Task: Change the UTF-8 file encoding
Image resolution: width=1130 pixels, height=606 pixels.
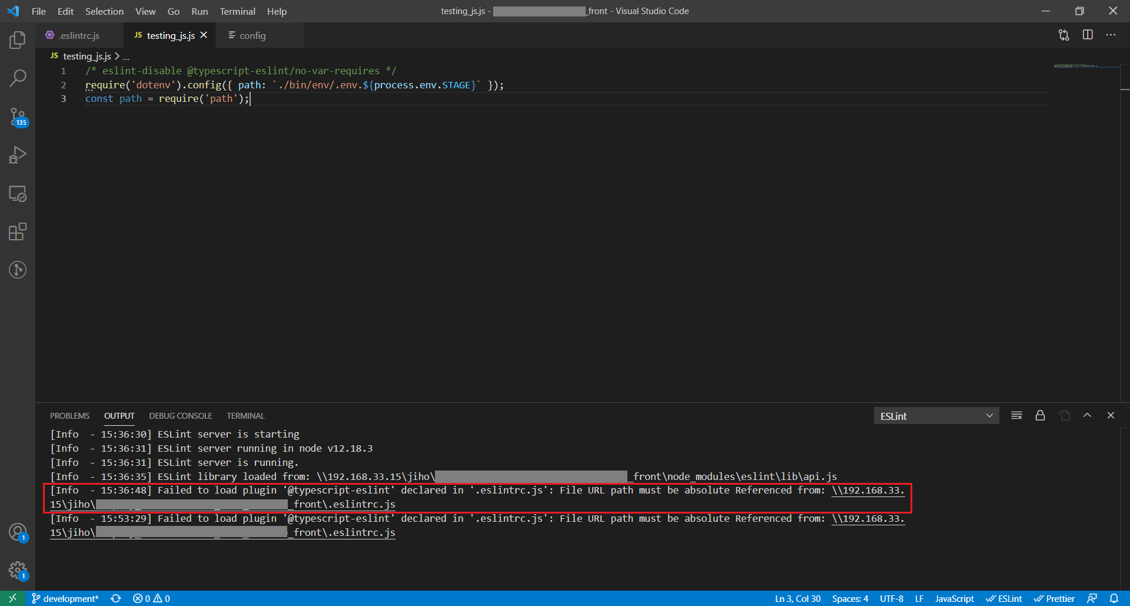Action: (891, 598)
